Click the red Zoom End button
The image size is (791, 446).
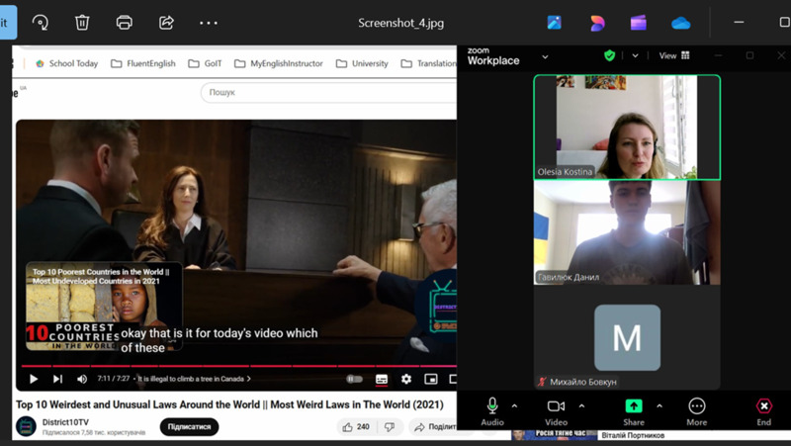(763, 411)
